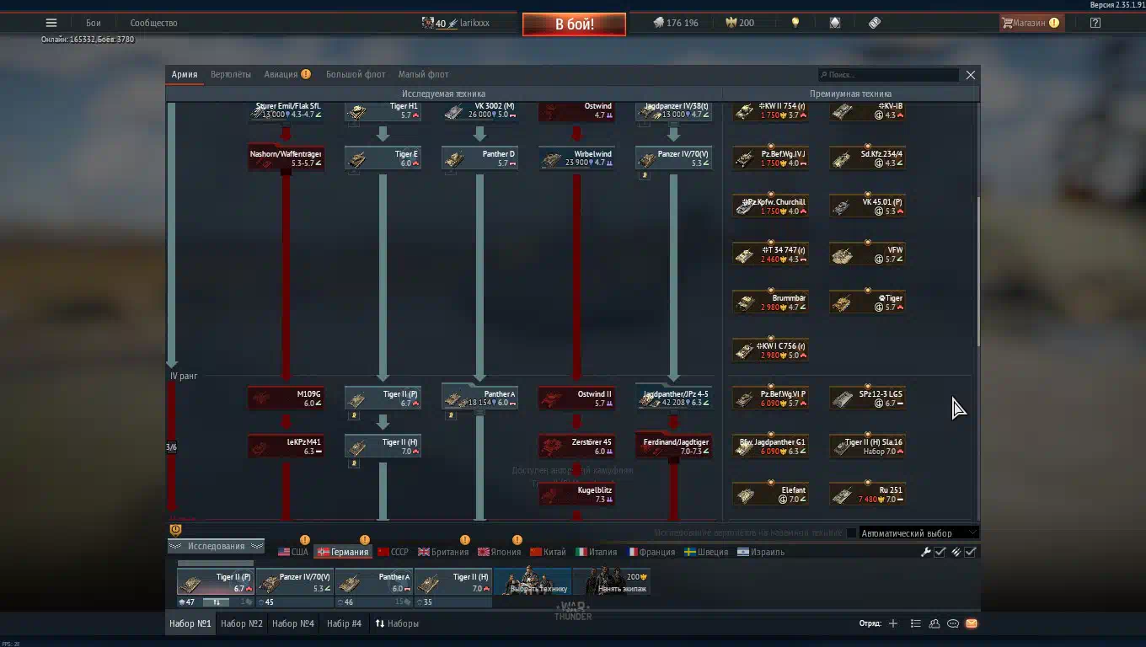Open the hamburger main menu
Viewport: 1146px width, 647px height.
tap(51, 23)
